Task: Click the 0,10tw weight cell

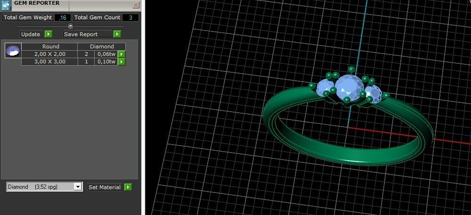Action: [x=106, y=61]
